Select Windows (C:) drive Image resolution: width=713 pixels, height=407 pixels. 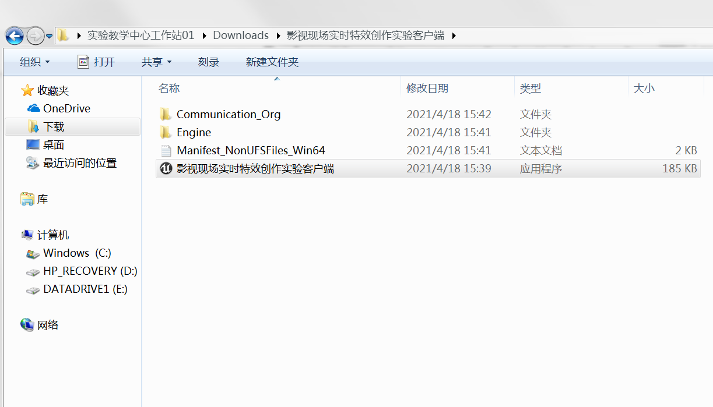coord(76,253)
